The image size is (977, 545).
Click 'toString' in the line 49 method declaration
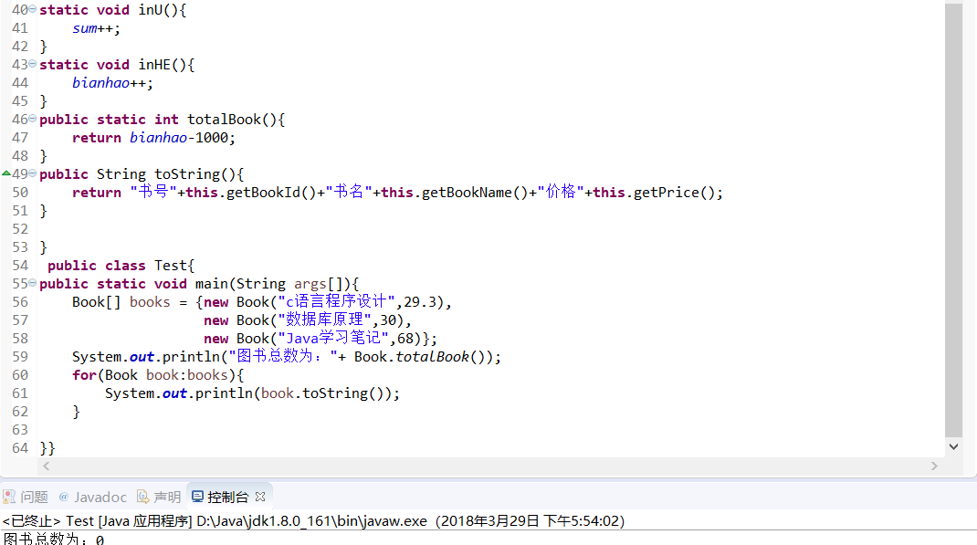(187, 174)
